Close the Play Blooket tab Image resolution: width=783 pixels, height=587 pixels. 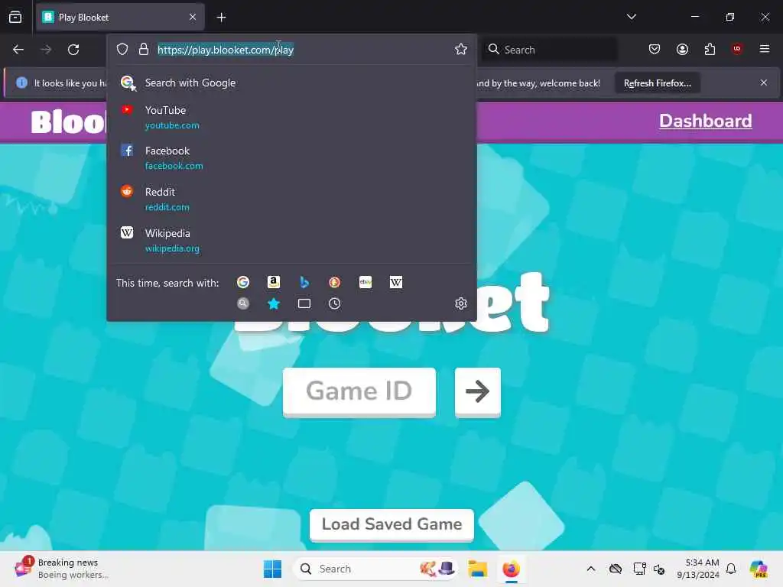point(192,17)
